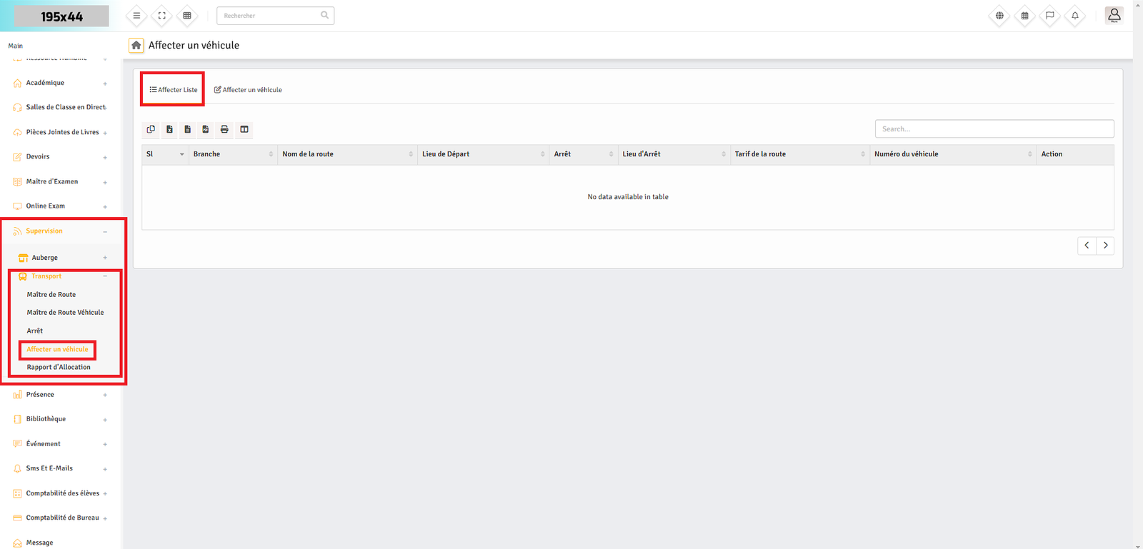Toggle fullscreen mode from the top bar
The image size is (1143, 549).
162,16
